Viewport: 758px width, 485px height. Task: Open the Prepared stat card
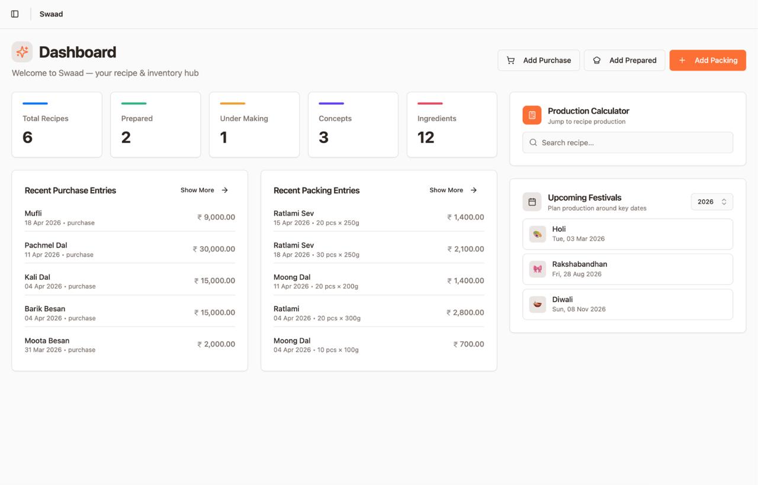tap(156, 125)
